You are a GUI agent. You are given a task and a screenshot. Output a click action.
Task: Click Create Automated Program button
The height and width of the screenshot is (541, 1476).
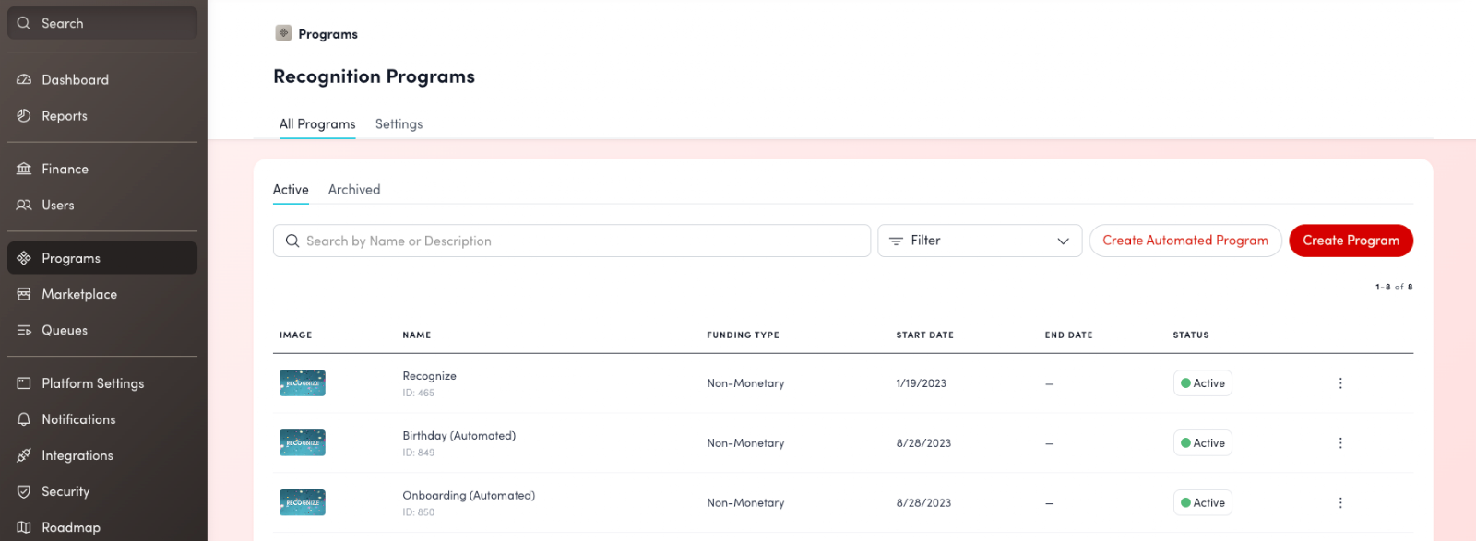tap(1185, 241)
